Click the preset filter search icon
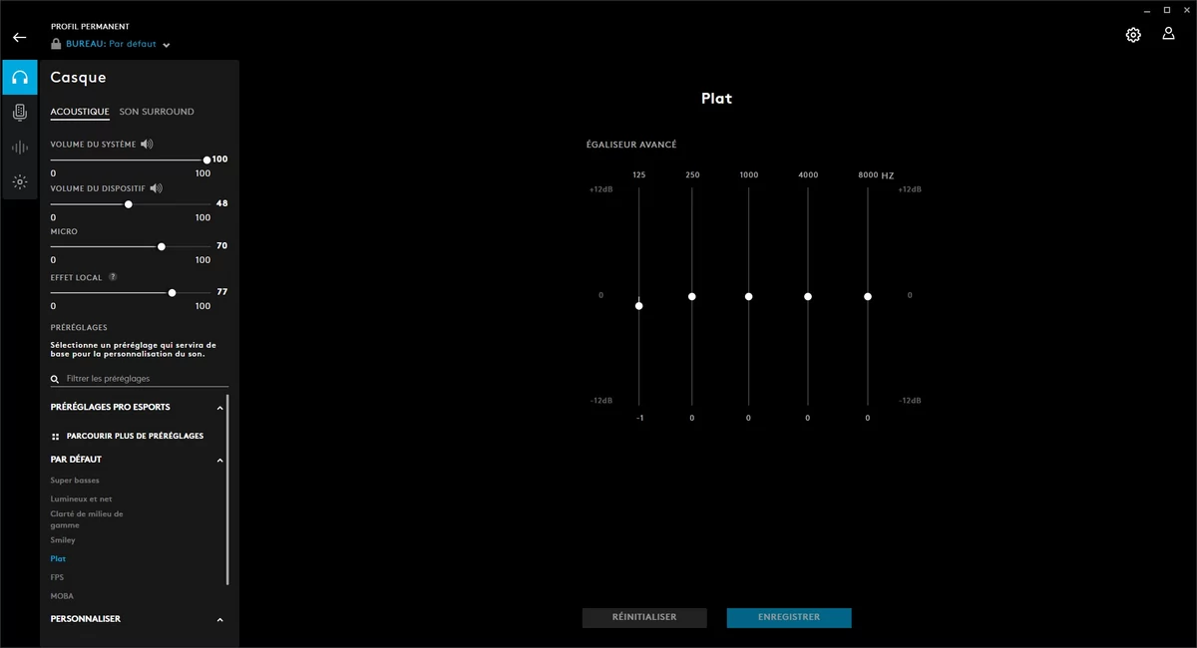The height and width of the screenshot is (648, 1197). pyautogui.click(x=56, y=380)
